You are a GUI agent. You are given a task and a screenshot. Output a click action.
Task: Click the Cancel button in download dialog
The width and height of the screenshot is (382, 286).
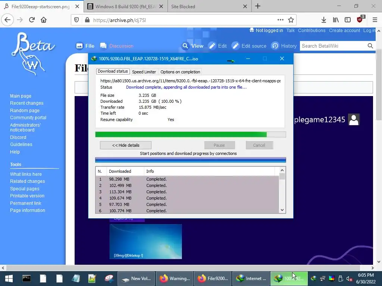click(x=259, y=145)
